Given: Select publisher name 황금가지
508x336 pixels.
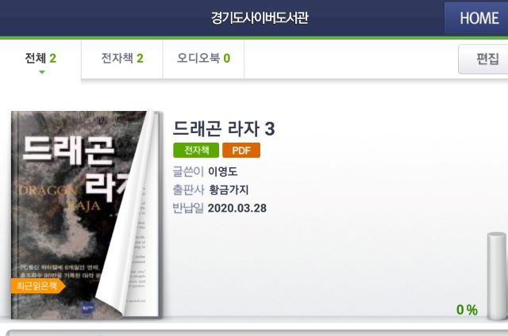Looking at the screenshot, I should tap(229, 190).
